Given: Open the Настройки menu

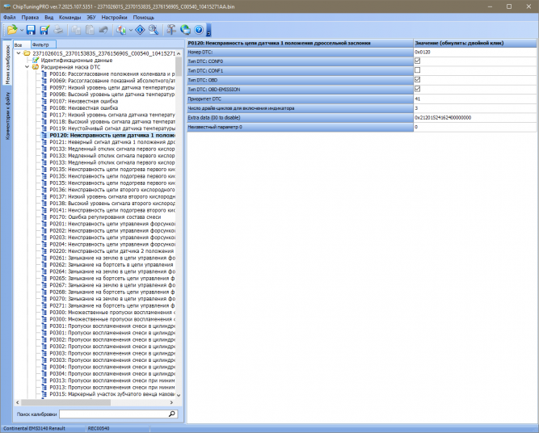Looking at the screenshot, I should pyautogui.click(x=114, y=17).
